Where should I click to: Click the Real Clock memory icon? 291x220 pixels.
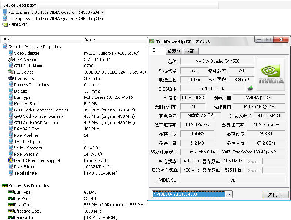pyautogui.click(x=11, y=204)
